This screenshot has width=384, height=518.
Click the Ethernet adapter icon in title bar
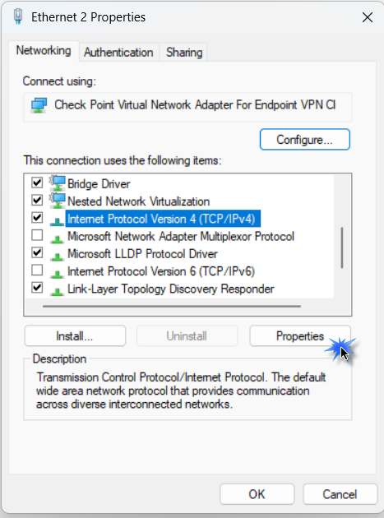[18, 16]
